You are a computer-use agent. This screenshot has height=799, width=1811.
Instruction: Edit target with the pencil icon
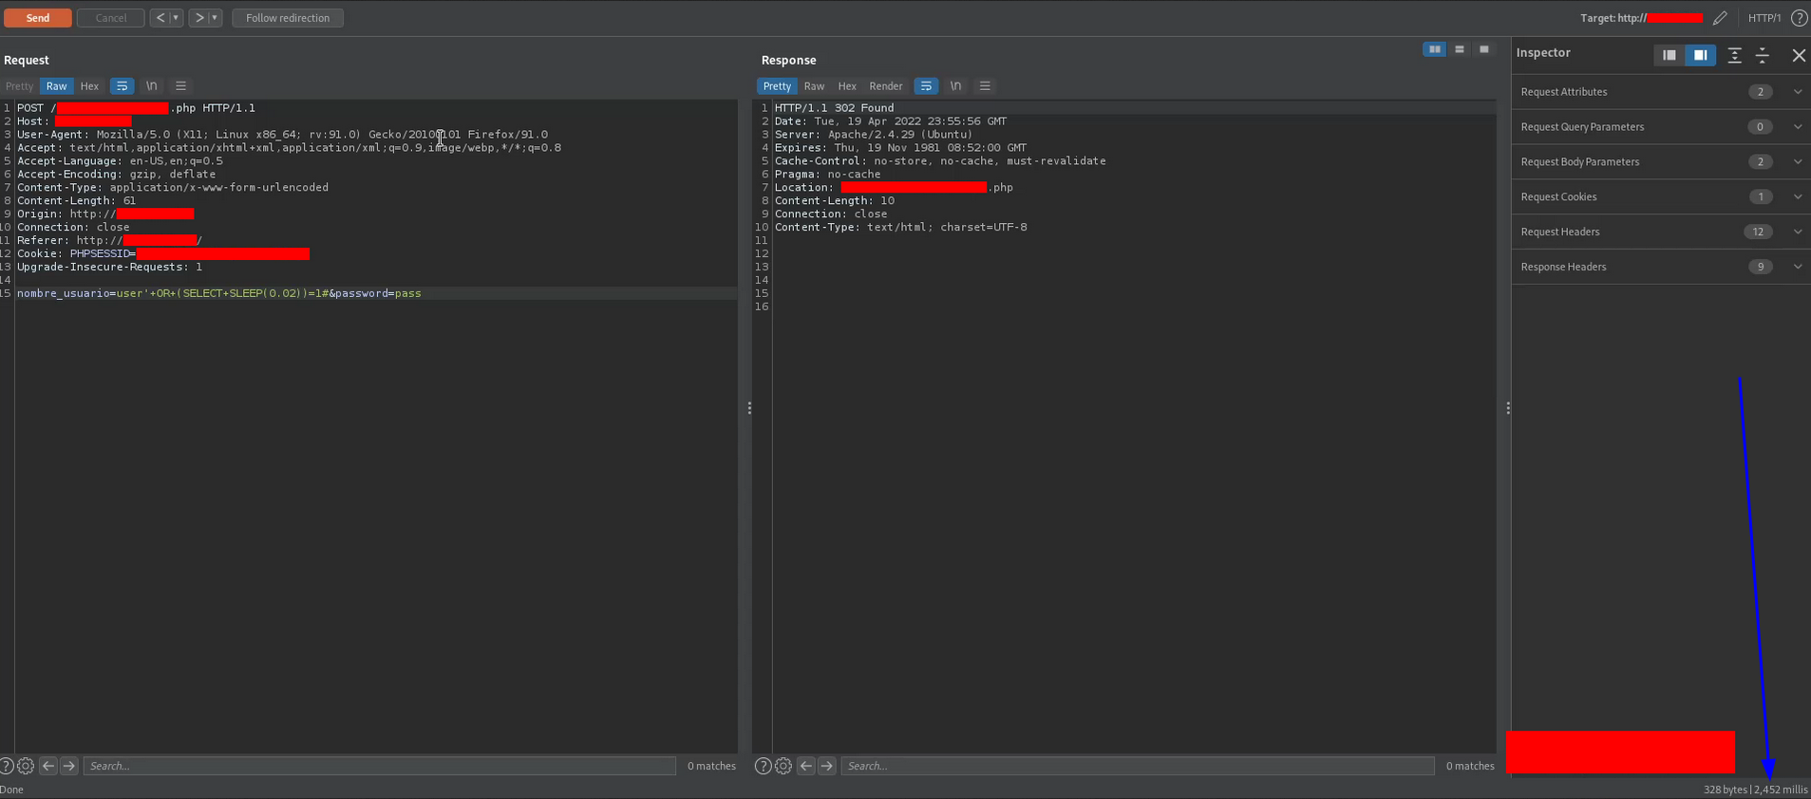(1720, 18)
